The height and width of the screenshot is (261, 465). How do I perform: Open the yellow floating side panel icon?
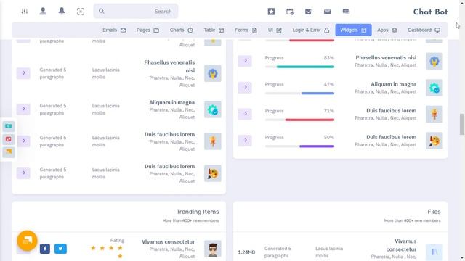pyautogui.click(x=8, y=152)
